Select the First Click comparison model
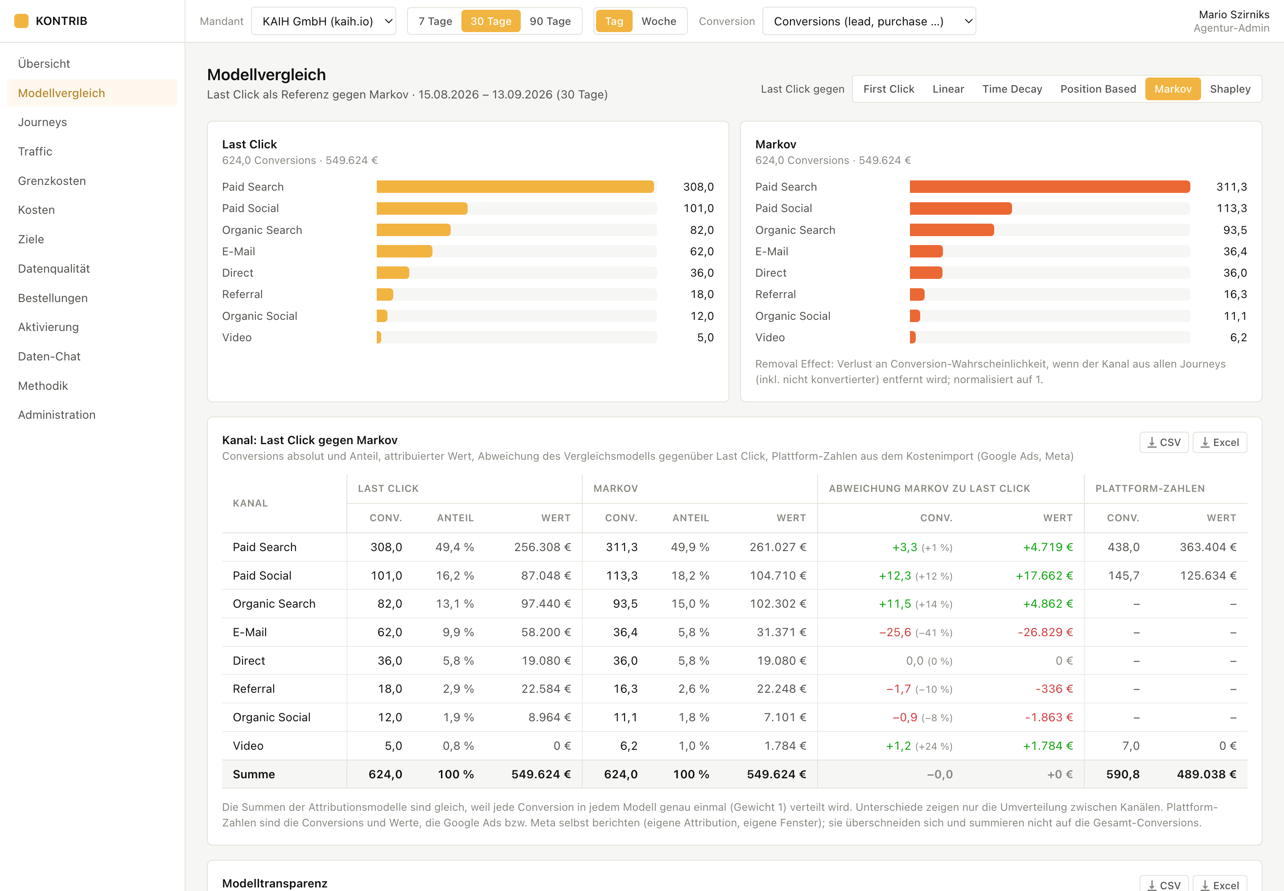This screenshot has width=1284, height=891. (889, 89)
